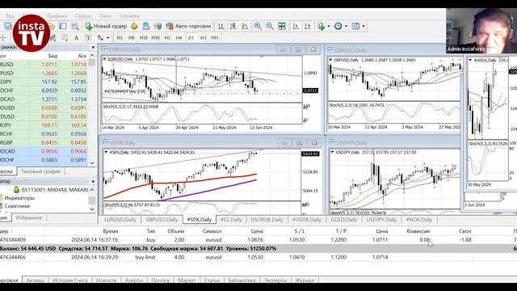Open MetaEditor with the yellow book icon
The height and width of the screenshot is (291, 517).
coord(134,26)
